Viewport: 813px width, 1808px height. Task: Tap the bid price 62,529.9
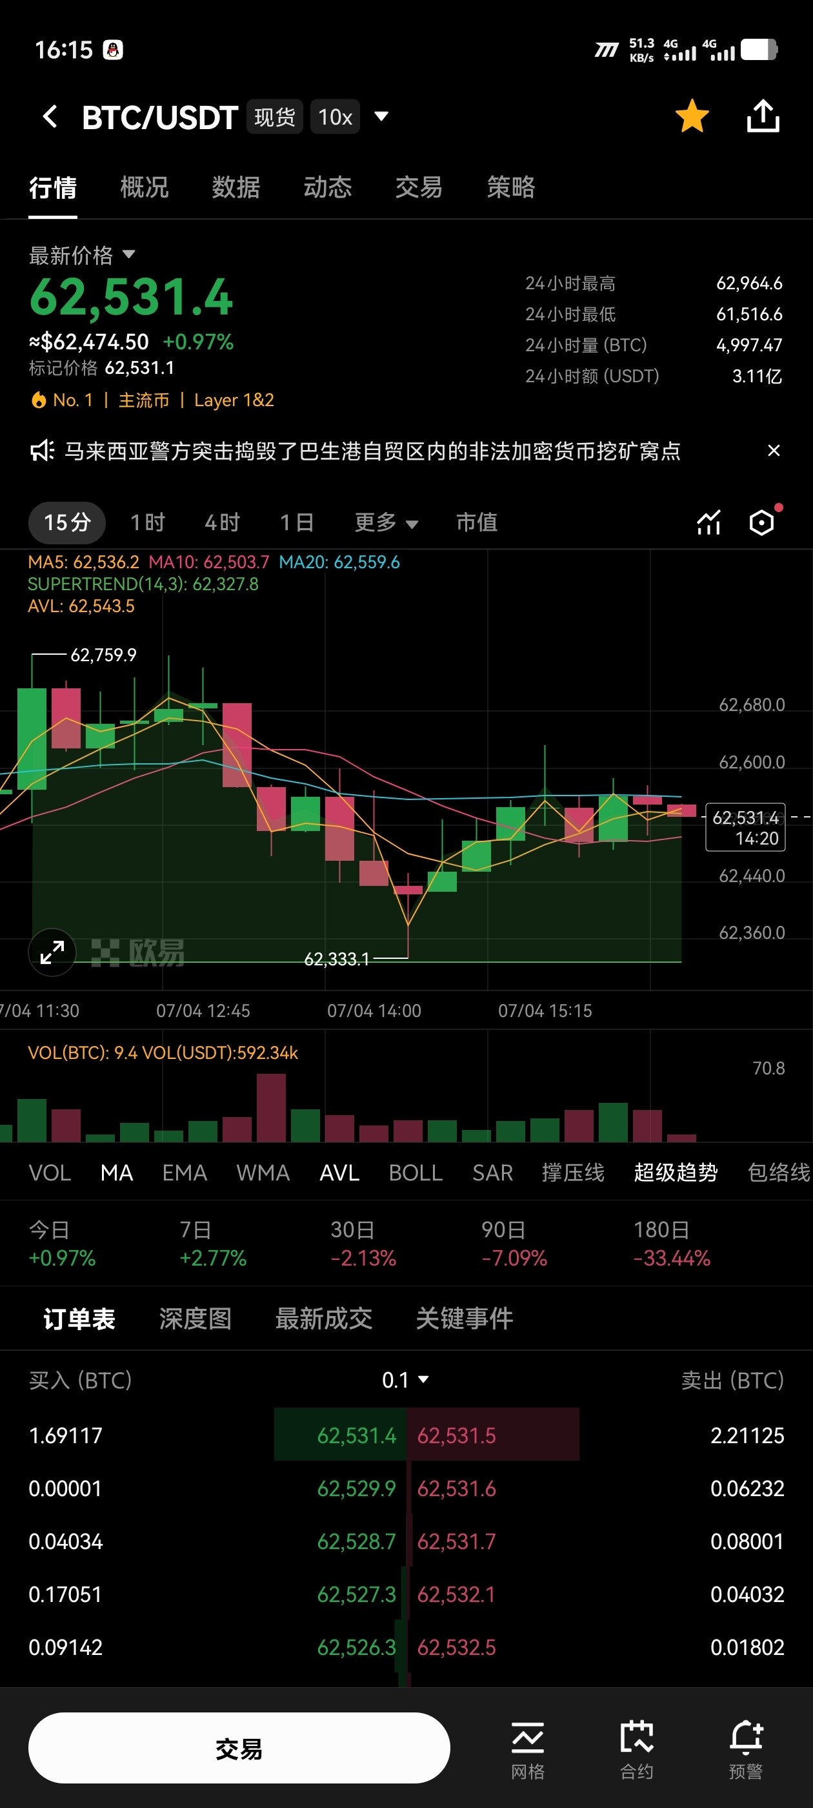[356, 1488]
